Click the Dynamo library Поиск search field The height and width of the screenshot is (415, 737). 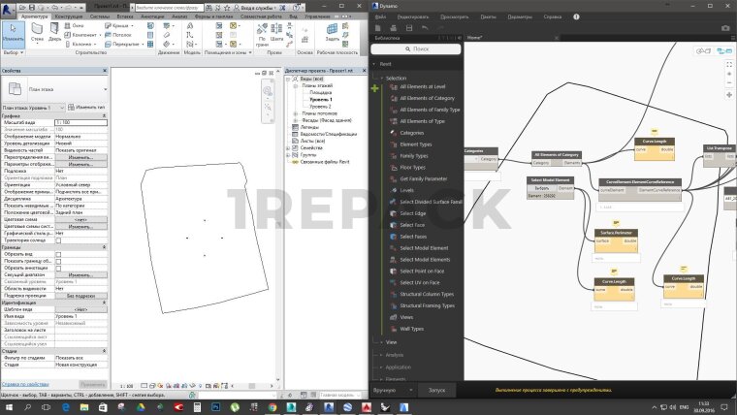[x=417, y=48]
